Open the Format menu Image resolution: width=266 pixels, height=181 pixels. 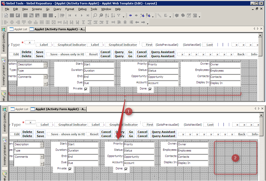point(69,9)
